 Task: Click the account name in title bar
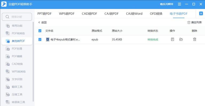coord(167,4)
